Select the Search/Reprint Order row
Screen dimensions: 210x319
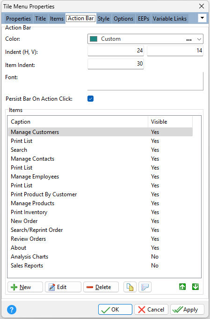click(101, 230)
